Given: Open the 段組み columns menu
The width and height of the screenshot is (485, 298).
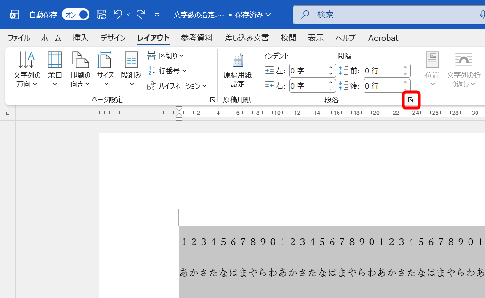Looking at the screenshot, I should [131, 69].
